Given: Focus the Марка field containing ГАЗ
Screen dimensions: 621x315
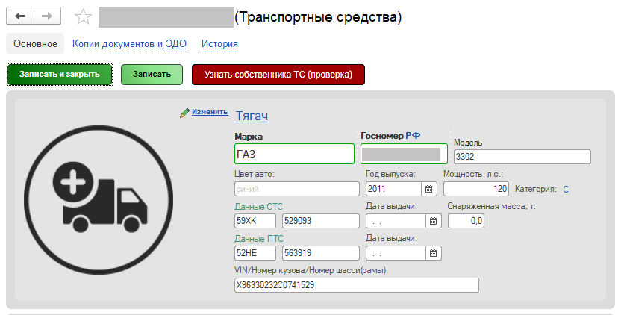Looking at the screenshot, I should 294,154.
